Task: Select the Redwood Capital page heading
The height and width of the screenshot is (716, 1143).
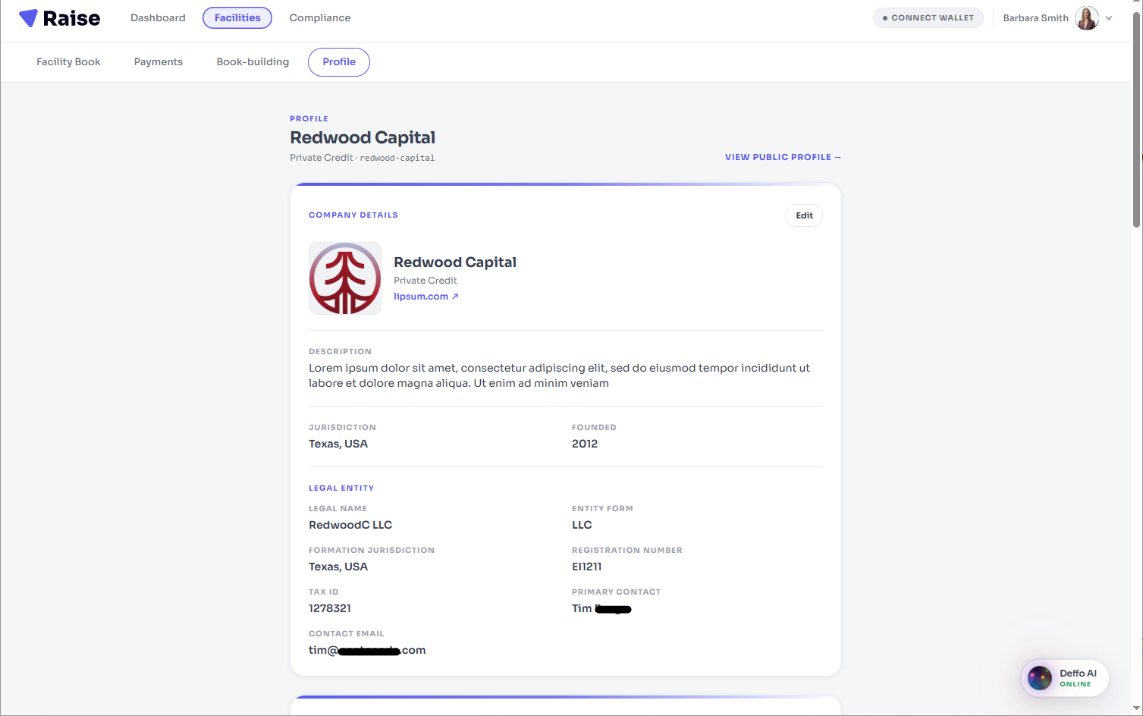Action: (363, 137)
